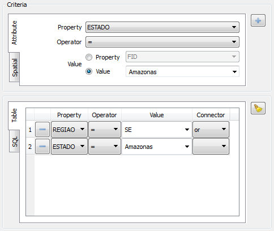Open the 'or' connector dropdown in row 1
This screenshot has width=274, height=231.
[211, 130]
